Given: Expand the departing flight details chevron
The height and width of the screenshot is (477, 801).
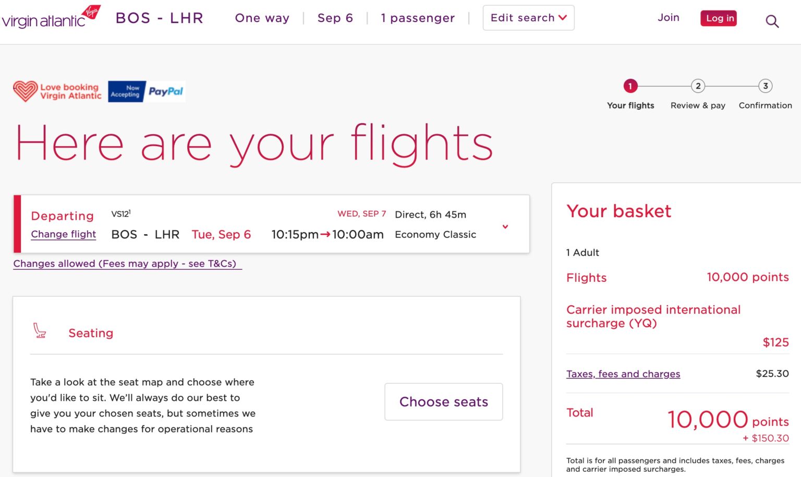Looking at the screenshot, I should 505,226.
